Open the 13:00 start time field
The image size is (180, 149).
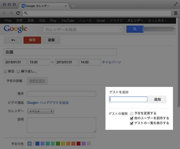(x=39, y=62)
